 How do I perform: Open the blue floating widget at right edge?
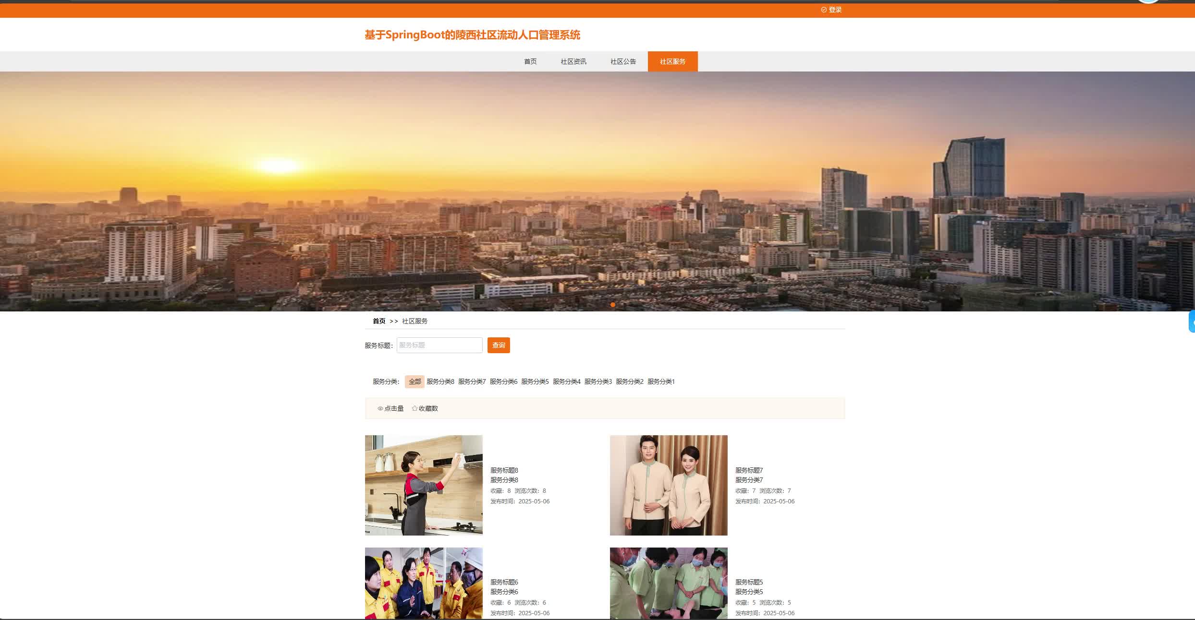click(x=1192, y=322)
